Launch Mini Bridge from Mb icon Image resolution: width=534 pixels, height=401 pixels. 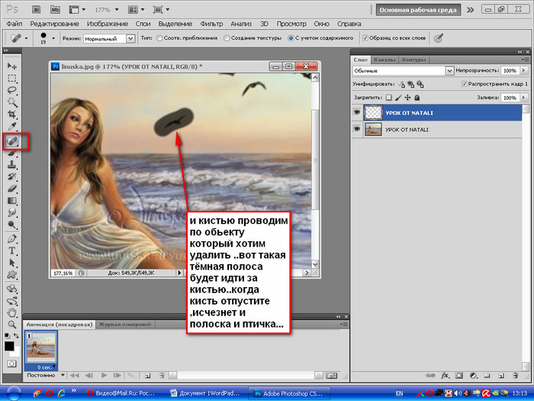[55, 9]
